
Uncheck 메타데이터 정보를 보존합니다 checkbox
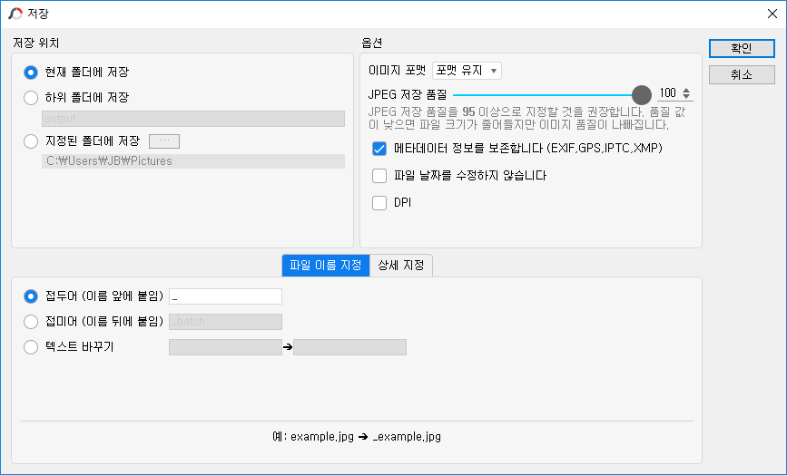tap(379, 149)
